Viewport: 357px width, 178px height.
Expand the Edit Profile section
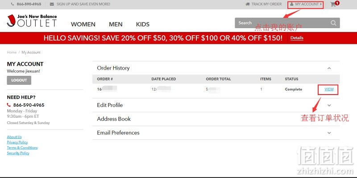click(x=329, y=105)
